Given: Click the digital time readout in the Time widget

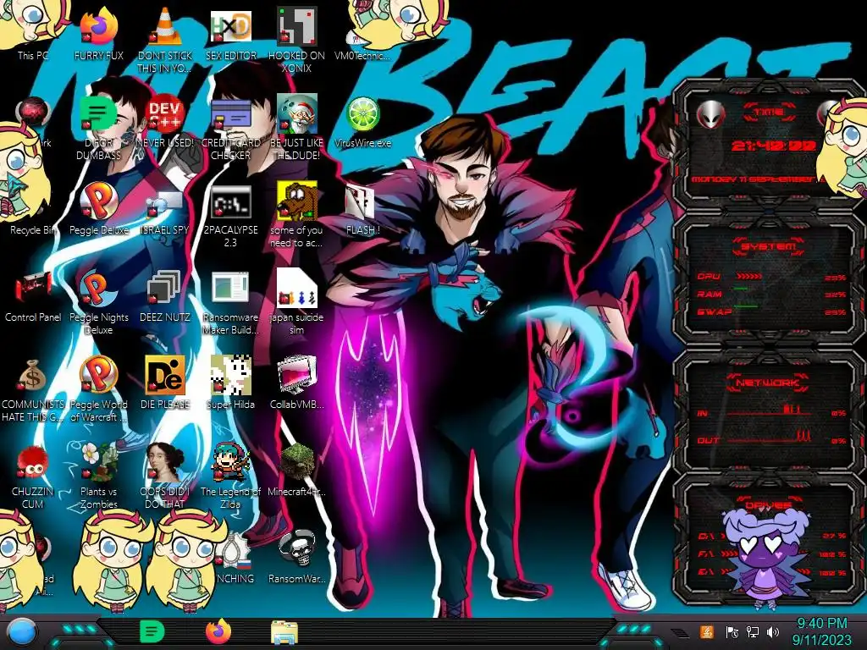Looking at the screenshot, I should click(x=773, y=146).
